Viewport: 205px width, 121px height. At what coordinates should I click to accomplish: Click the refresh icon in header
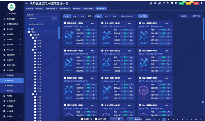point(164,3)
